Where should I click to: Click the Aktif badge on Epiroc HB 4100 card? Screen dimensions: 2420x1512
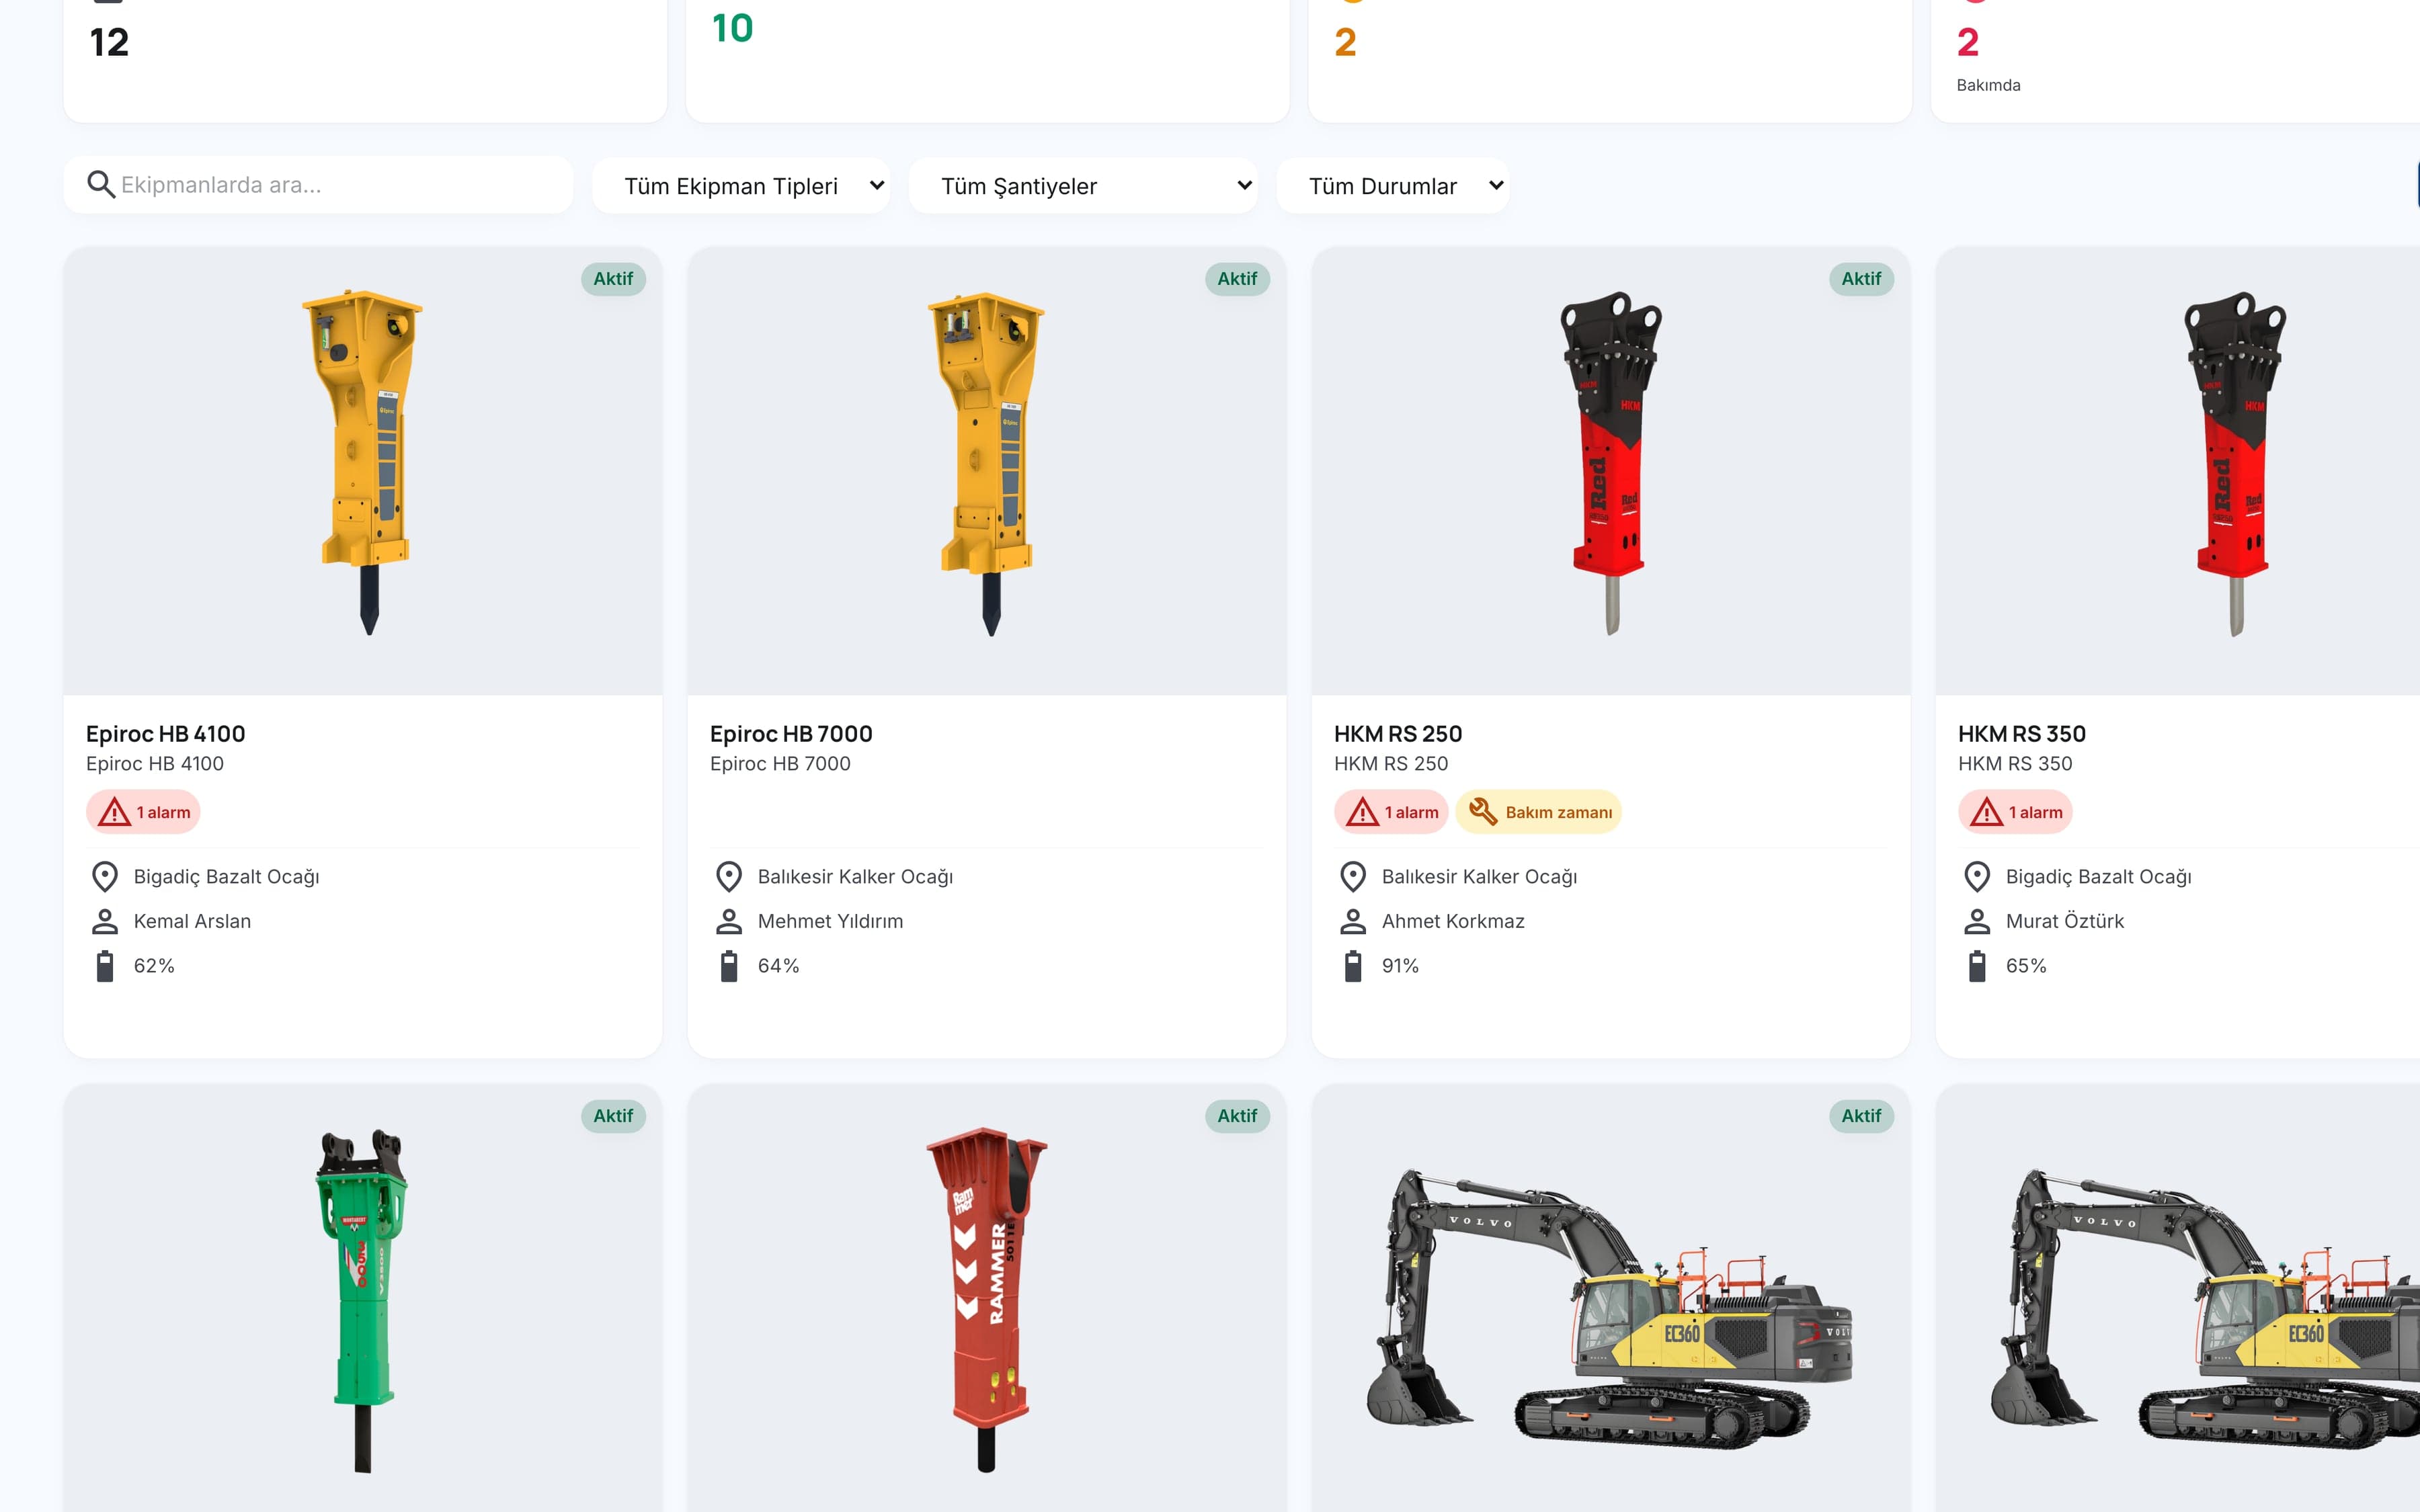613,279
